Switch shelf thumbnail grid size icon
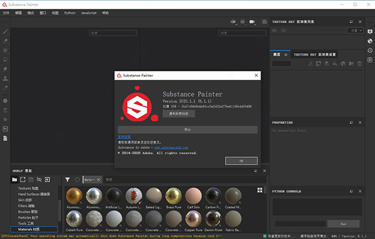Screen dimensions: 375x239 (260, 190)
